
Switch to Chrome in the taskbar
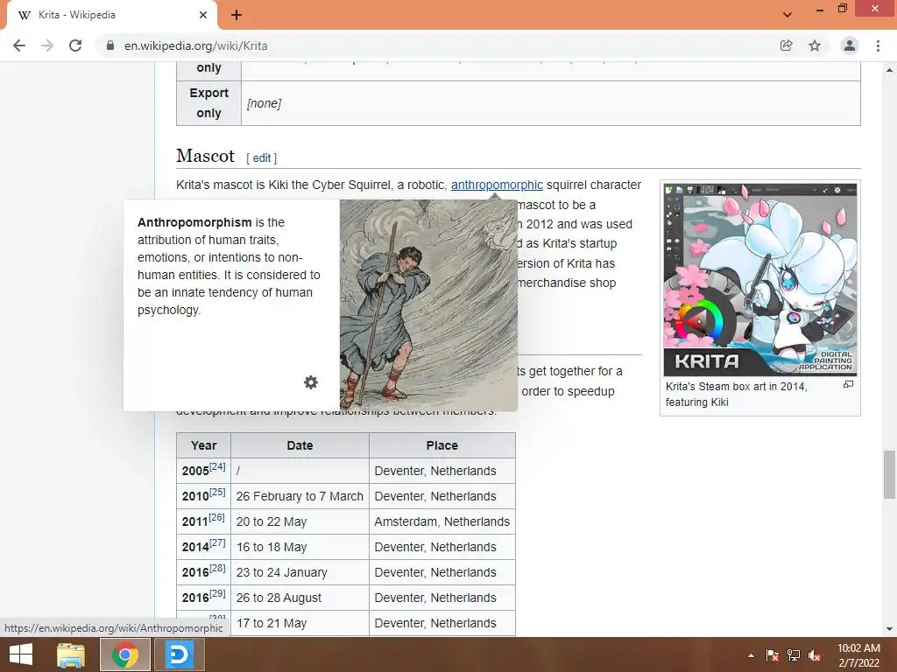click(125, 654)
